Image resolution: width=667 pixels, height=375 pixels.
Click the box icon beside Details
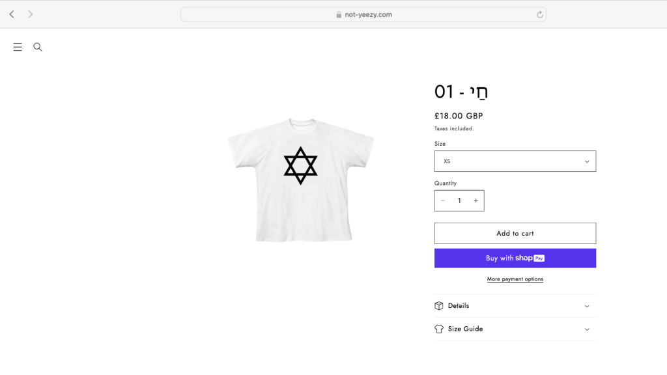pyautogui.click(x=439, y=306)
